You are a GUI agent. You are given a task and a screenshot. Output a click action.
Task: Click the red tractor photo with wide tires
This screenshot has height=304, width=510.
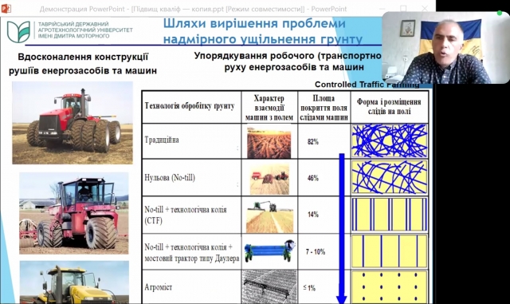point(74,213)
